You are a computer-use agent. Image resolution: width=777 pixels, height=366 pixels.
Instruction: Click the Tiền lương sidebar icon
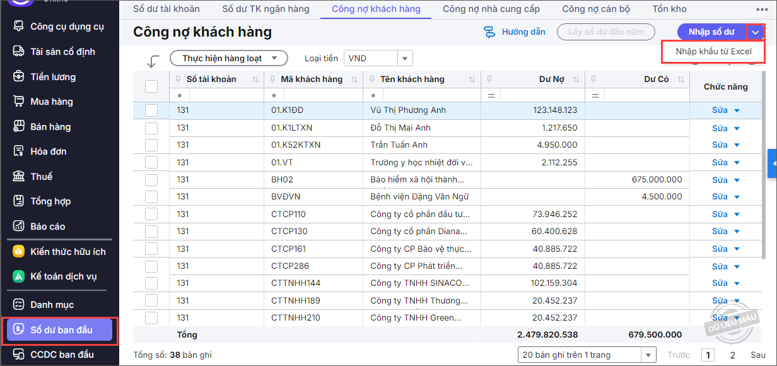pos(19,77)
